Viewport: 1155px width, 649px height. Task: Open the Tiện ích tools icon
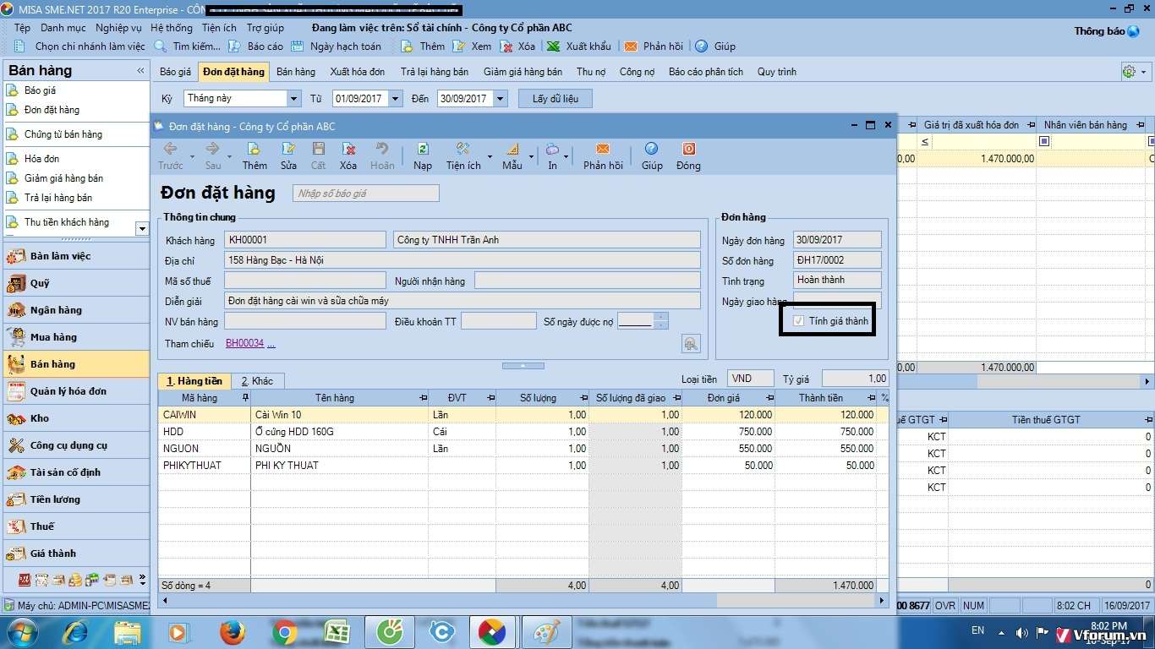[463, 150]
